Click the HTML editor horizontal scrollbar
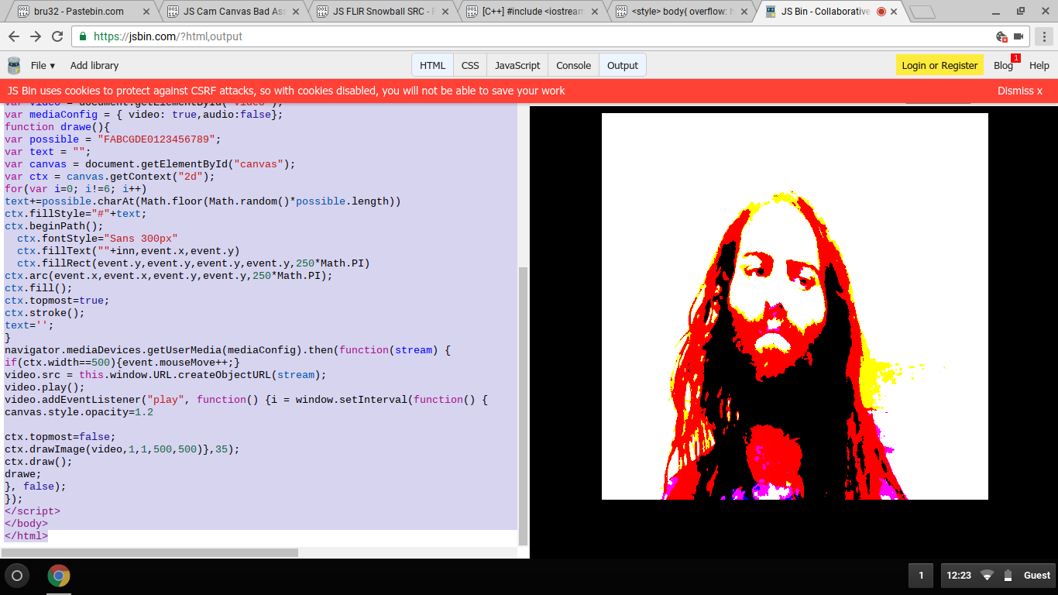The height and width of the screenshot is (595, 1058). pos(150,552)
